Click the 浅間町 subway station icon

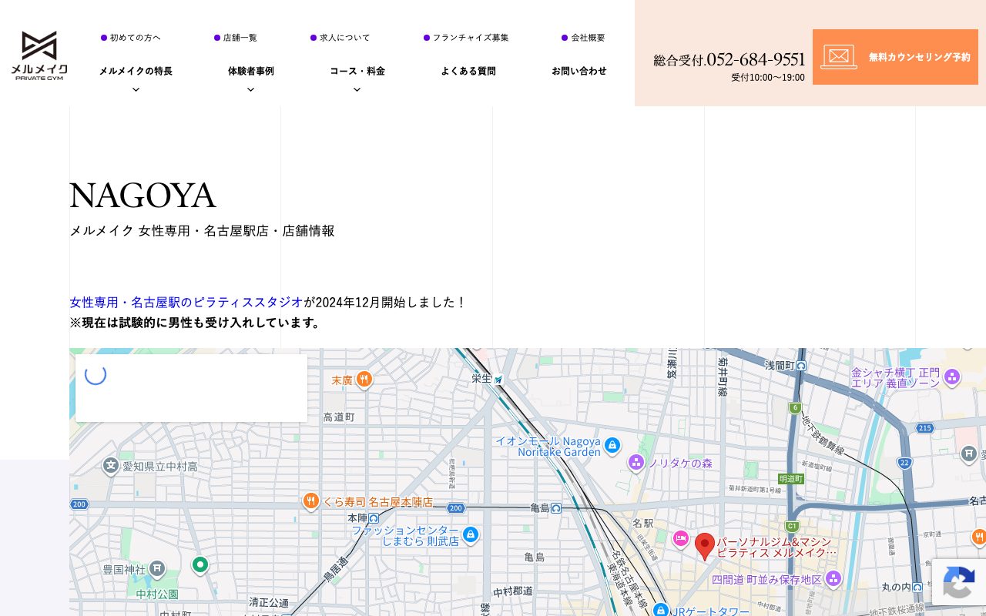coord(801,365)
